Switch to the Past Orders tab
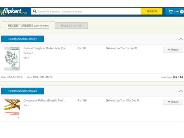Screen dimensions: 184x138 pos(71,26)
